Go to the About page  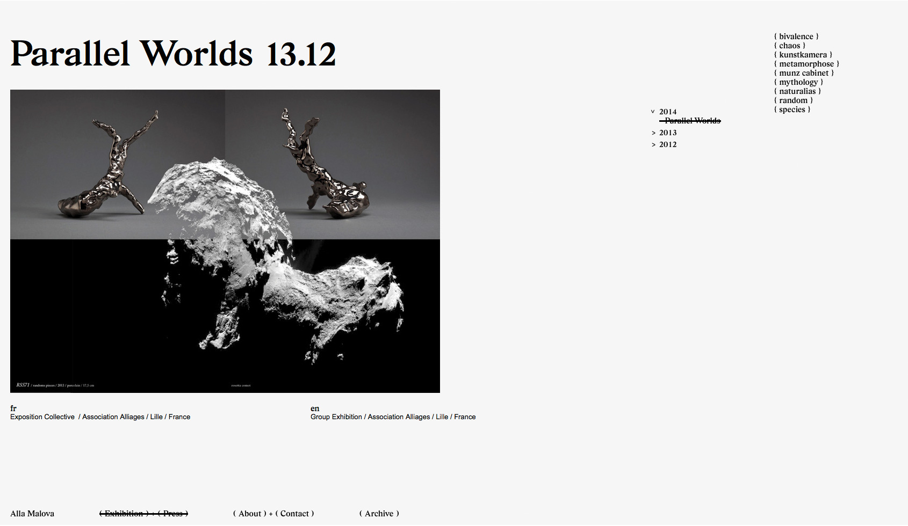[x=250, y=514]
